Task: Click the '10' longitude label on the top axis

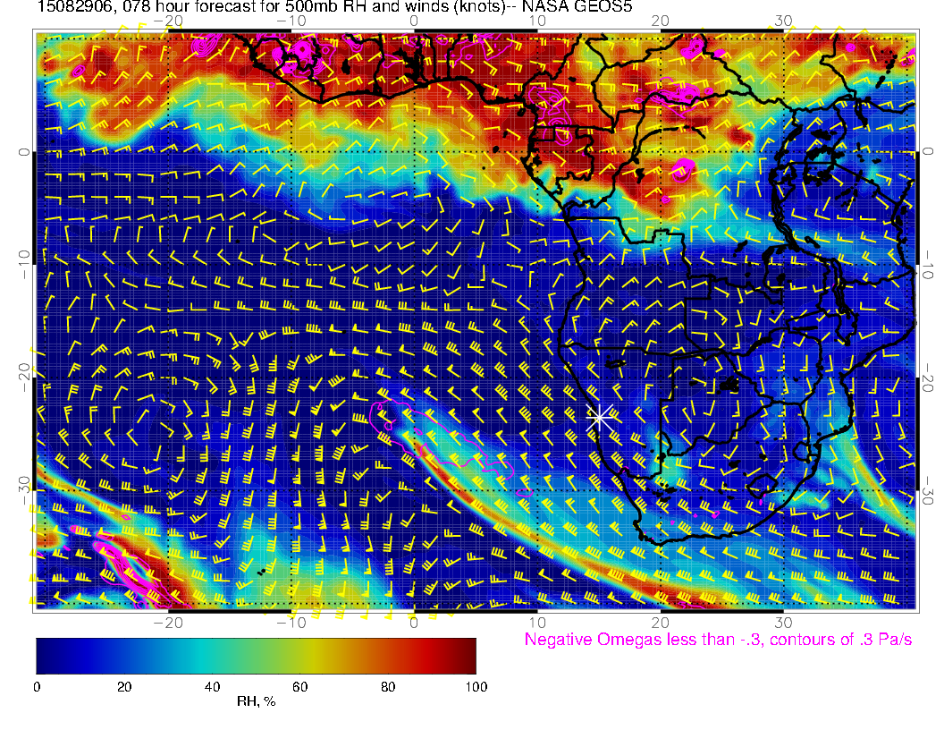Action: coord(537,21)
